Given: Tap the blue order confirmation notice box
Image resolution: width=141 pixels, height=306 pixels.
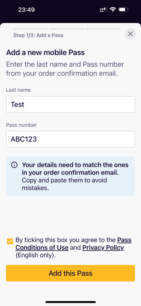Looking at the screenshot, I should tap(70, 176).
